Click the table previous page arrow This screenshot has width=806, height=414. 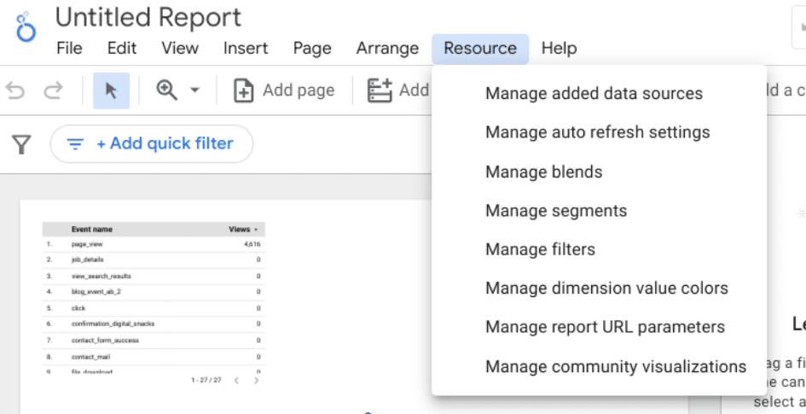coord(236,381)
